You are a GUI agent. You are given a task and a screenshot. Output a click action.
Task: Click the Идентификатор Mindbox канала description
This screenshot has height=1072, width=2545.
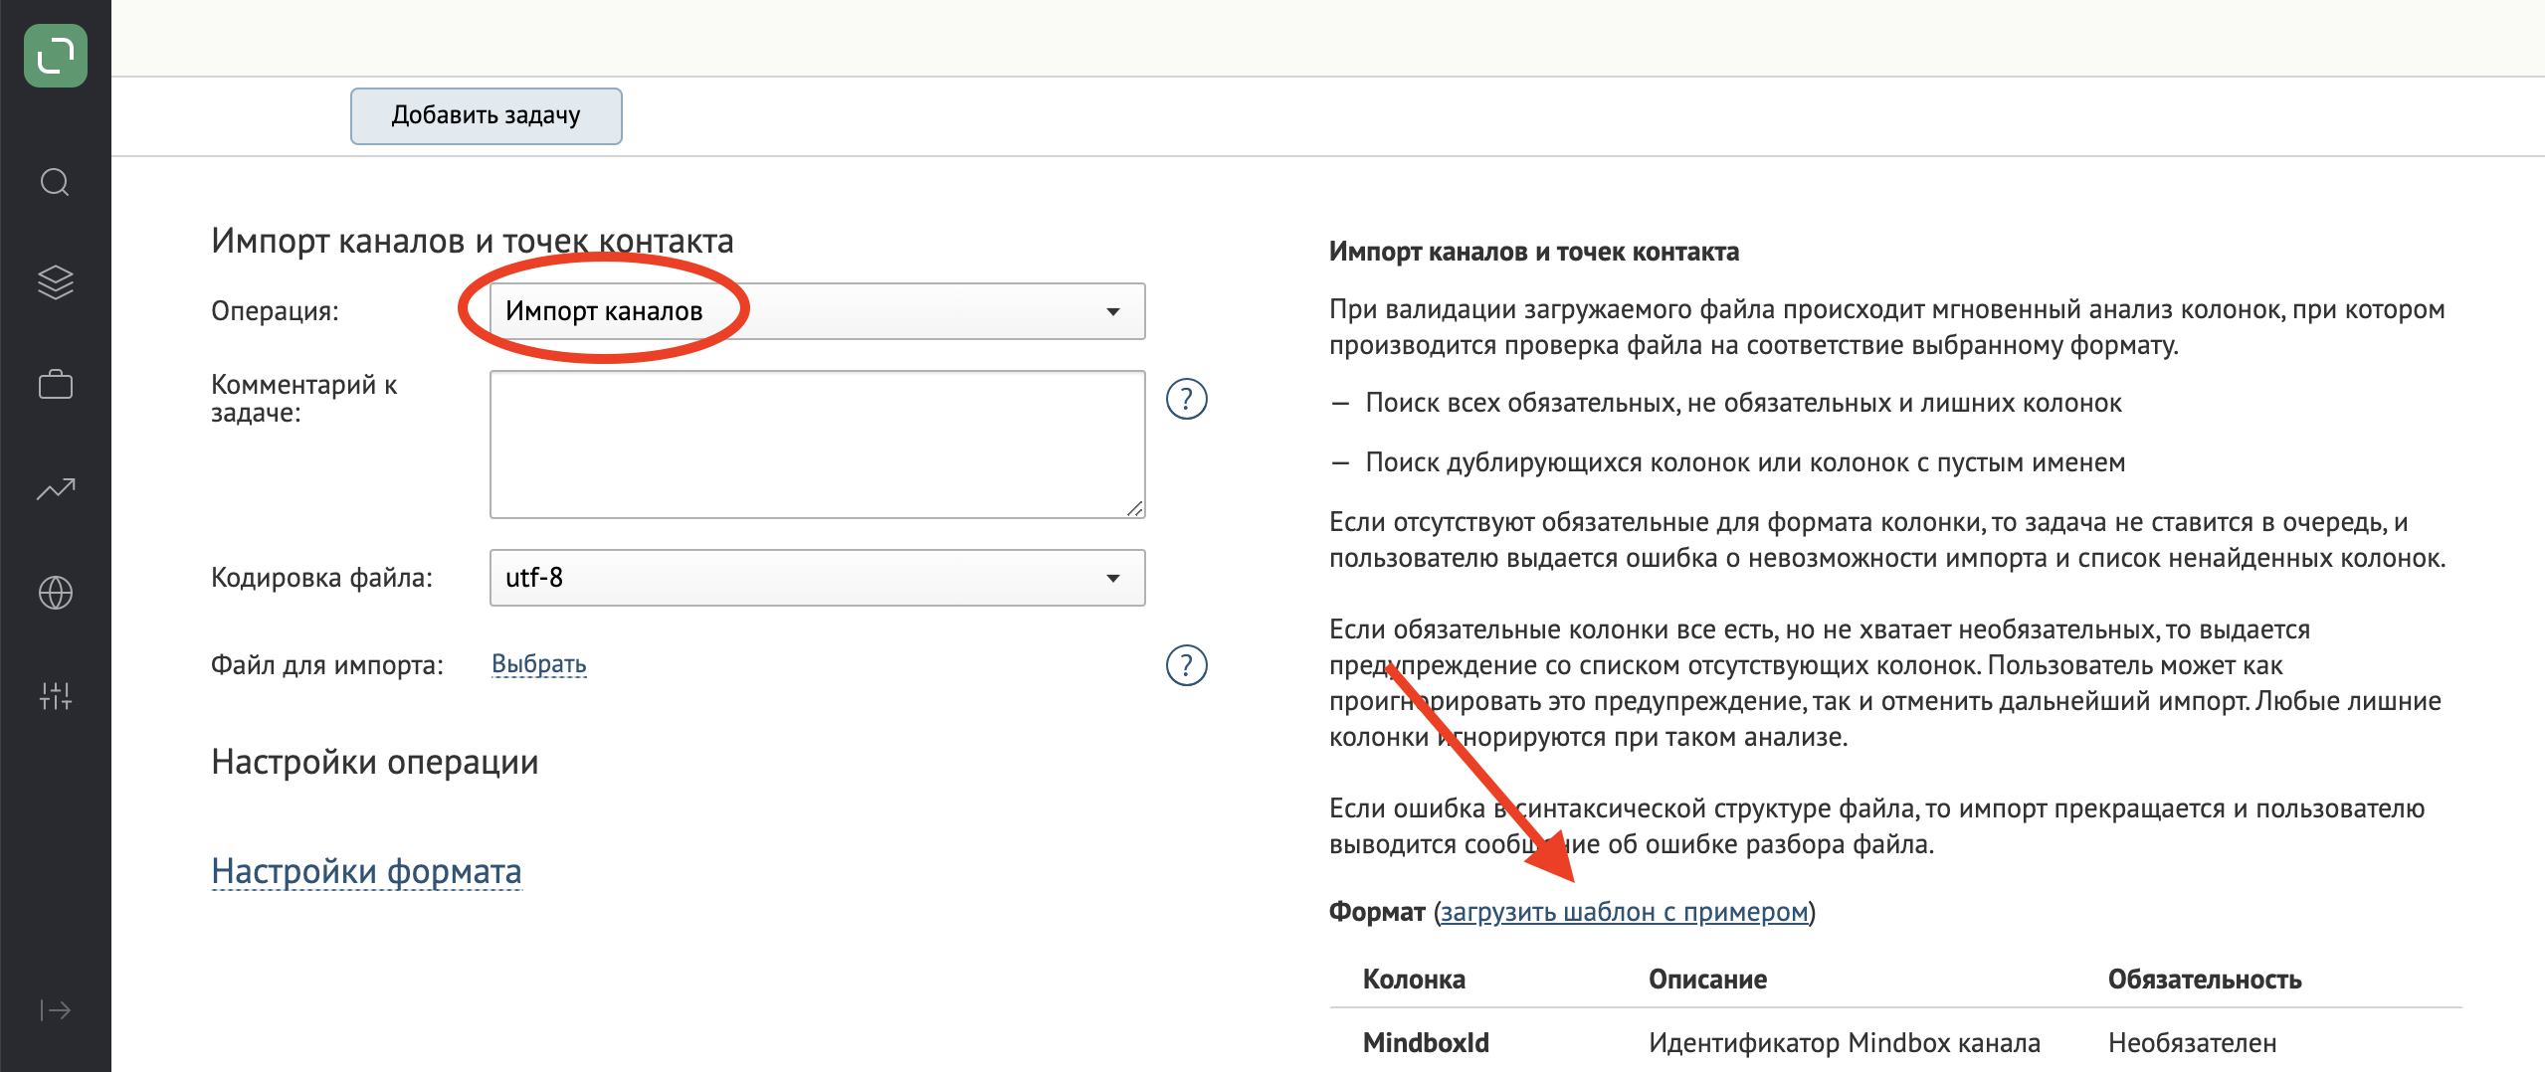pos(1845,1043)
